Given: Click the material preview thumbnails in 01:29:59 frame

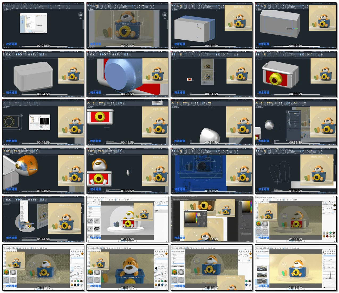Looking at the screenshot, I should pos(94,226).
